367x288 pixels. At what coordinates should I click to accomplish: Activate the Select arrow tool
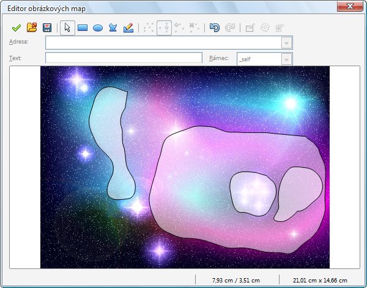(67, 28)
